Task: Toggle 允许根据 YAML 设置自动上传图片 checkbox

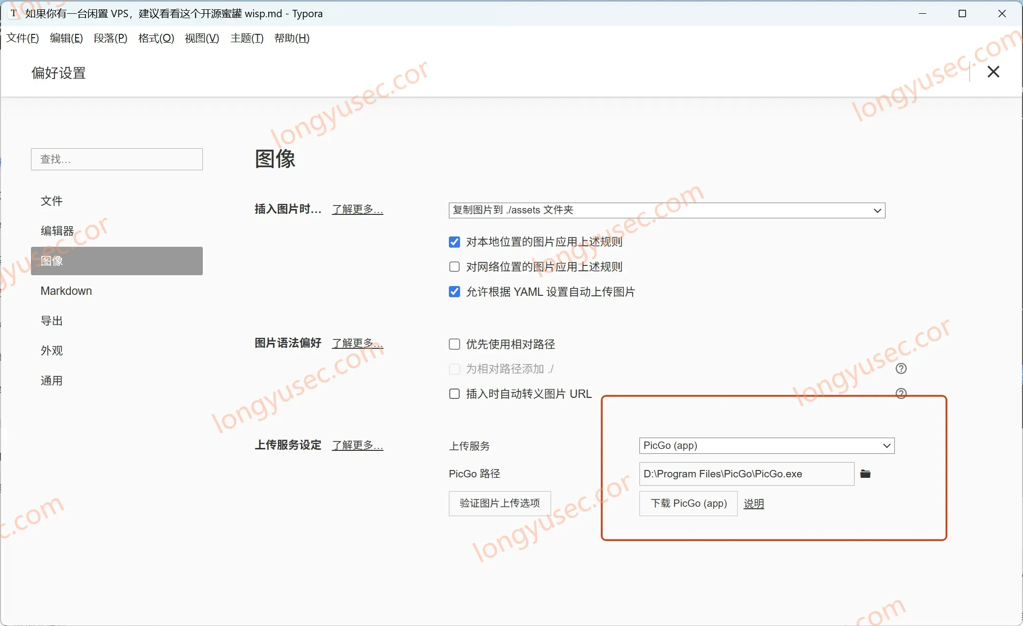Action: (454, 292)
